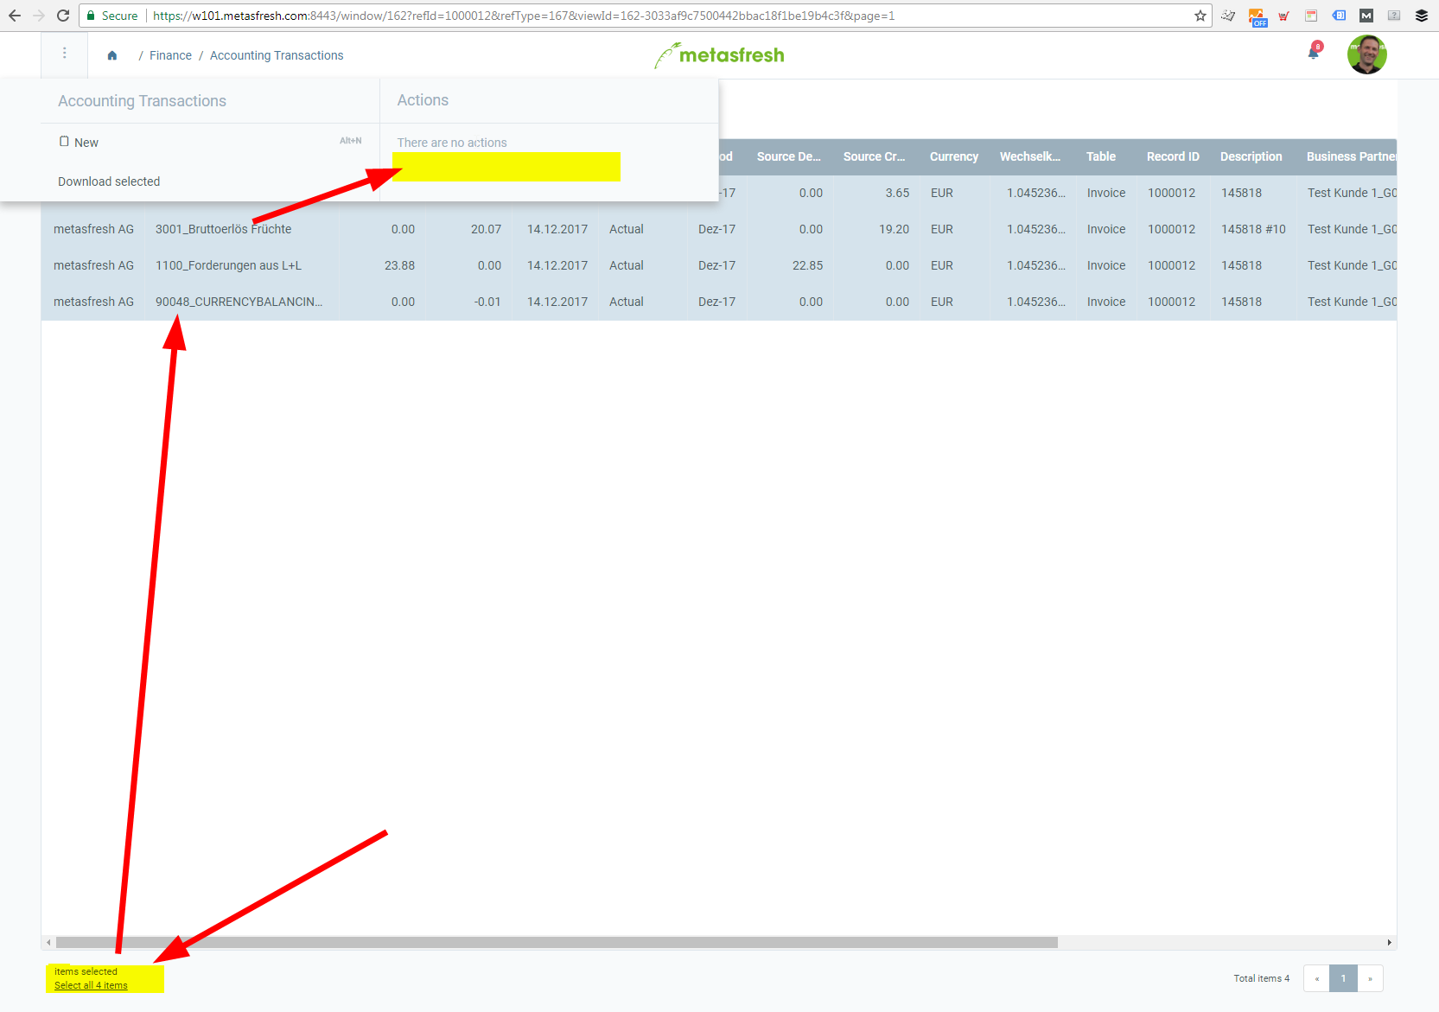The height and width of the screenshot is (1012, 1439).
Task: Click the next page chevron in pagination
Action: tap(1371, 977)
